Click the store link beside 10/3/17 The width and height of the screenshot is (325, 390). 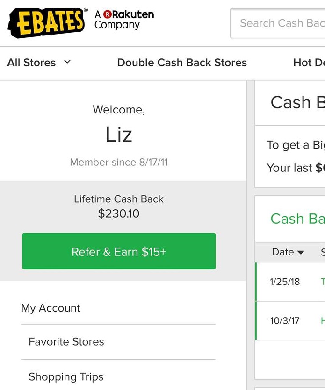(x=323, y=320)
